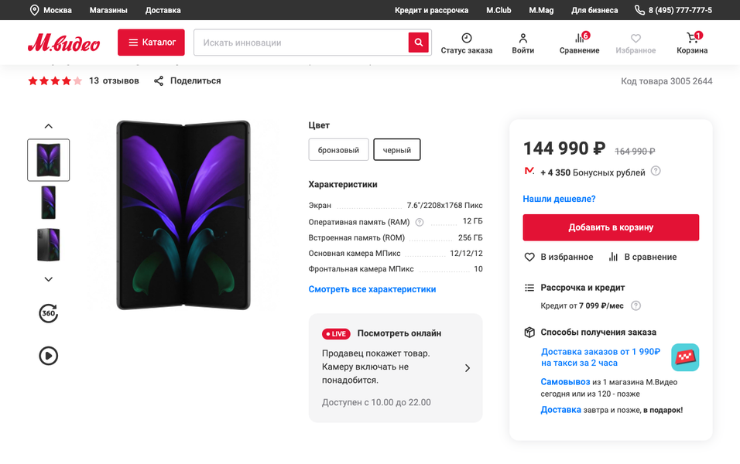Open the 360-degree product view

(x=49, y=313)
